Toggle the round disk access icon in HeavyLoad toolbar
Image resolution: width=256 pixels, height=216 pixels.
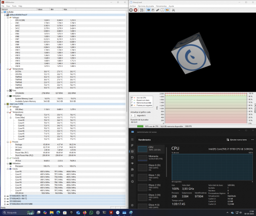pyautogui.click(x=162, y=10)
